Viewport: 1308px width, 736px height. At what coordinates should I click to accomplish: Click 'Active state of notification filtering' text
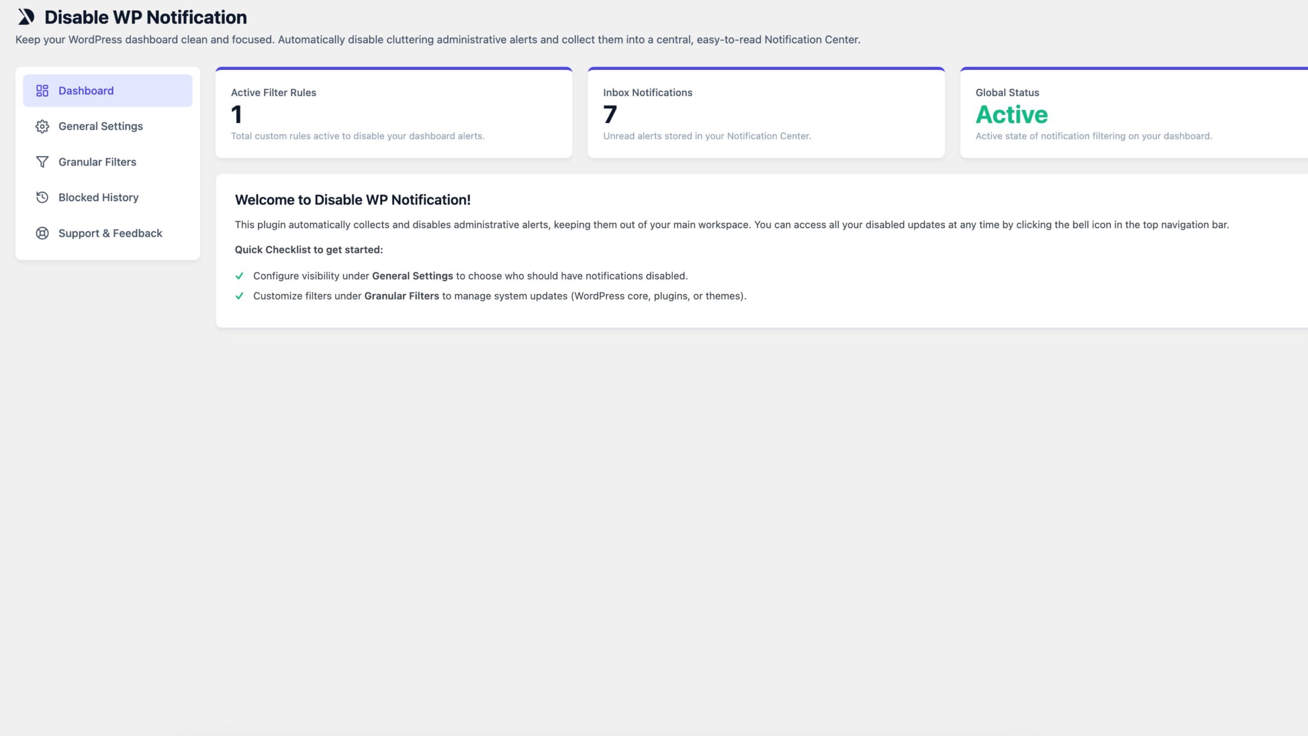pos(1093,136)
